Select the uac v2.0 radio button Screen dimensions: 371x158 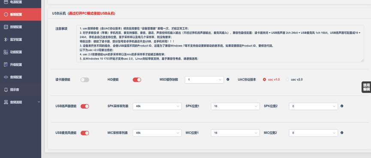click(x=287, y=80)
